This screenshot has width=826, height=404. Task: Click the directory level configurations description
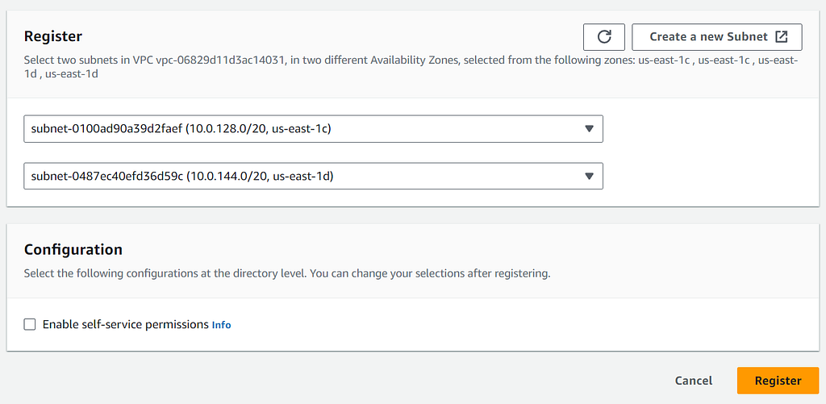click(x=287, y=274)
